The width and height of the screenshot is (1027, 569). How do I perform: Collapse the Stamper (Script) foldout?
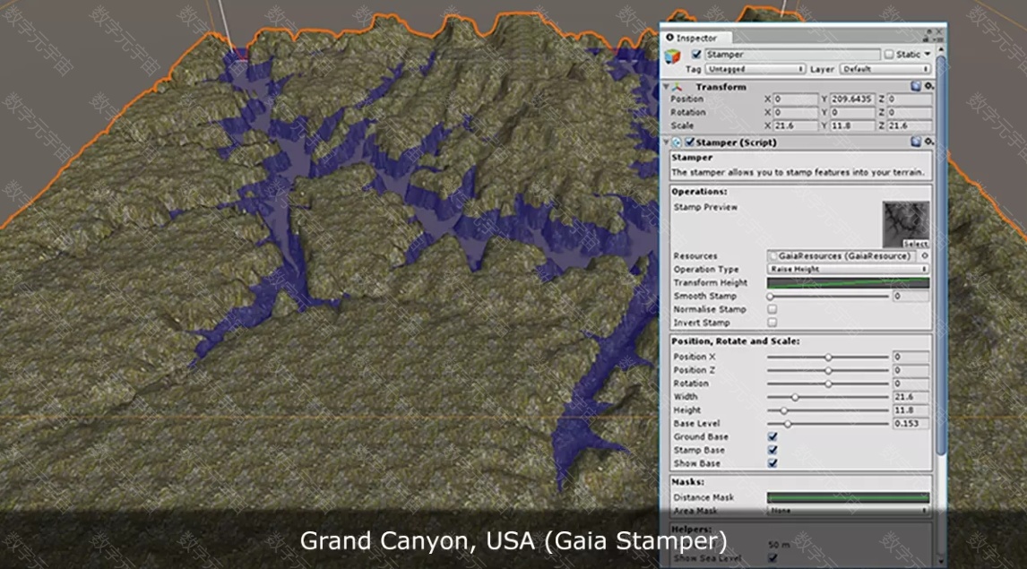click(x=666, y=142)
